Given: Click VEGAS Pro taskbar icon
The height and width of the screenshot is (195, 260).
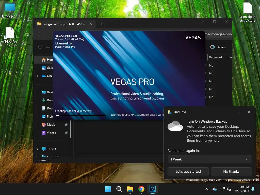Looking at the screenshot, I should pos(153,189).
